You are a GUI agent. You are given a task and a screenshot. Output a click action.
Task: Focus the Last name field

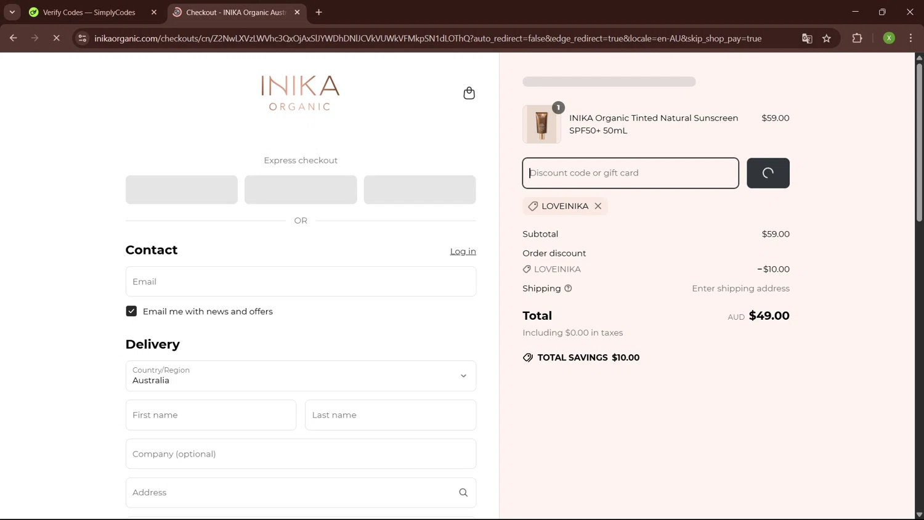pos(391,415)
